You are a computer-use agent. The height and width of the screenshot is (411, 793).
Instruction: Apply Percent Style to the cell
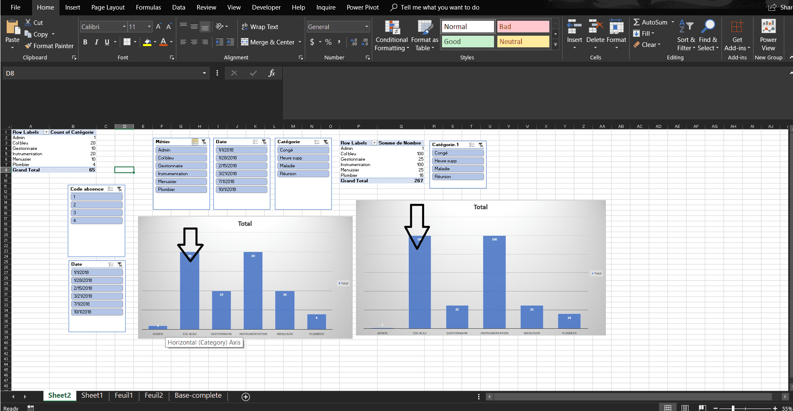tap(329, 42)
